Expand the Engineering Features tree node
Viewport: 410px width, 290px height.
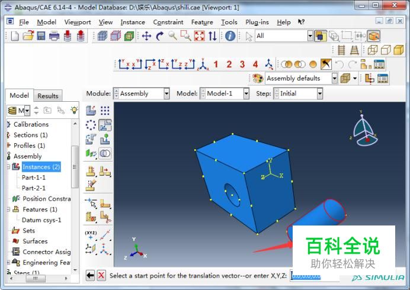[x=8, y=262]
